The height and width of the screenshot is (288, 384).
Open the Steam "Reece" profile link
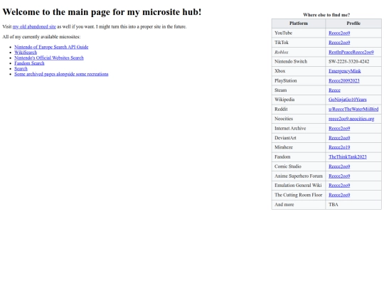pos(334,90)
